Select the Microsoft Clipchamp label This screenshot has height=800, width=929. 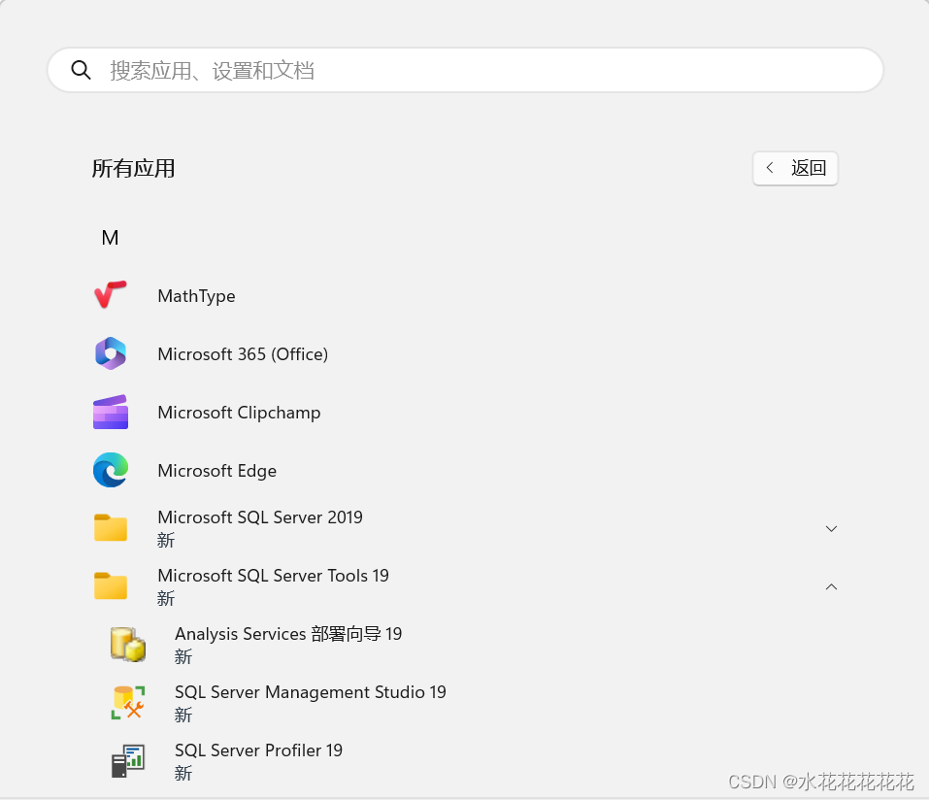tap(239, 413)
